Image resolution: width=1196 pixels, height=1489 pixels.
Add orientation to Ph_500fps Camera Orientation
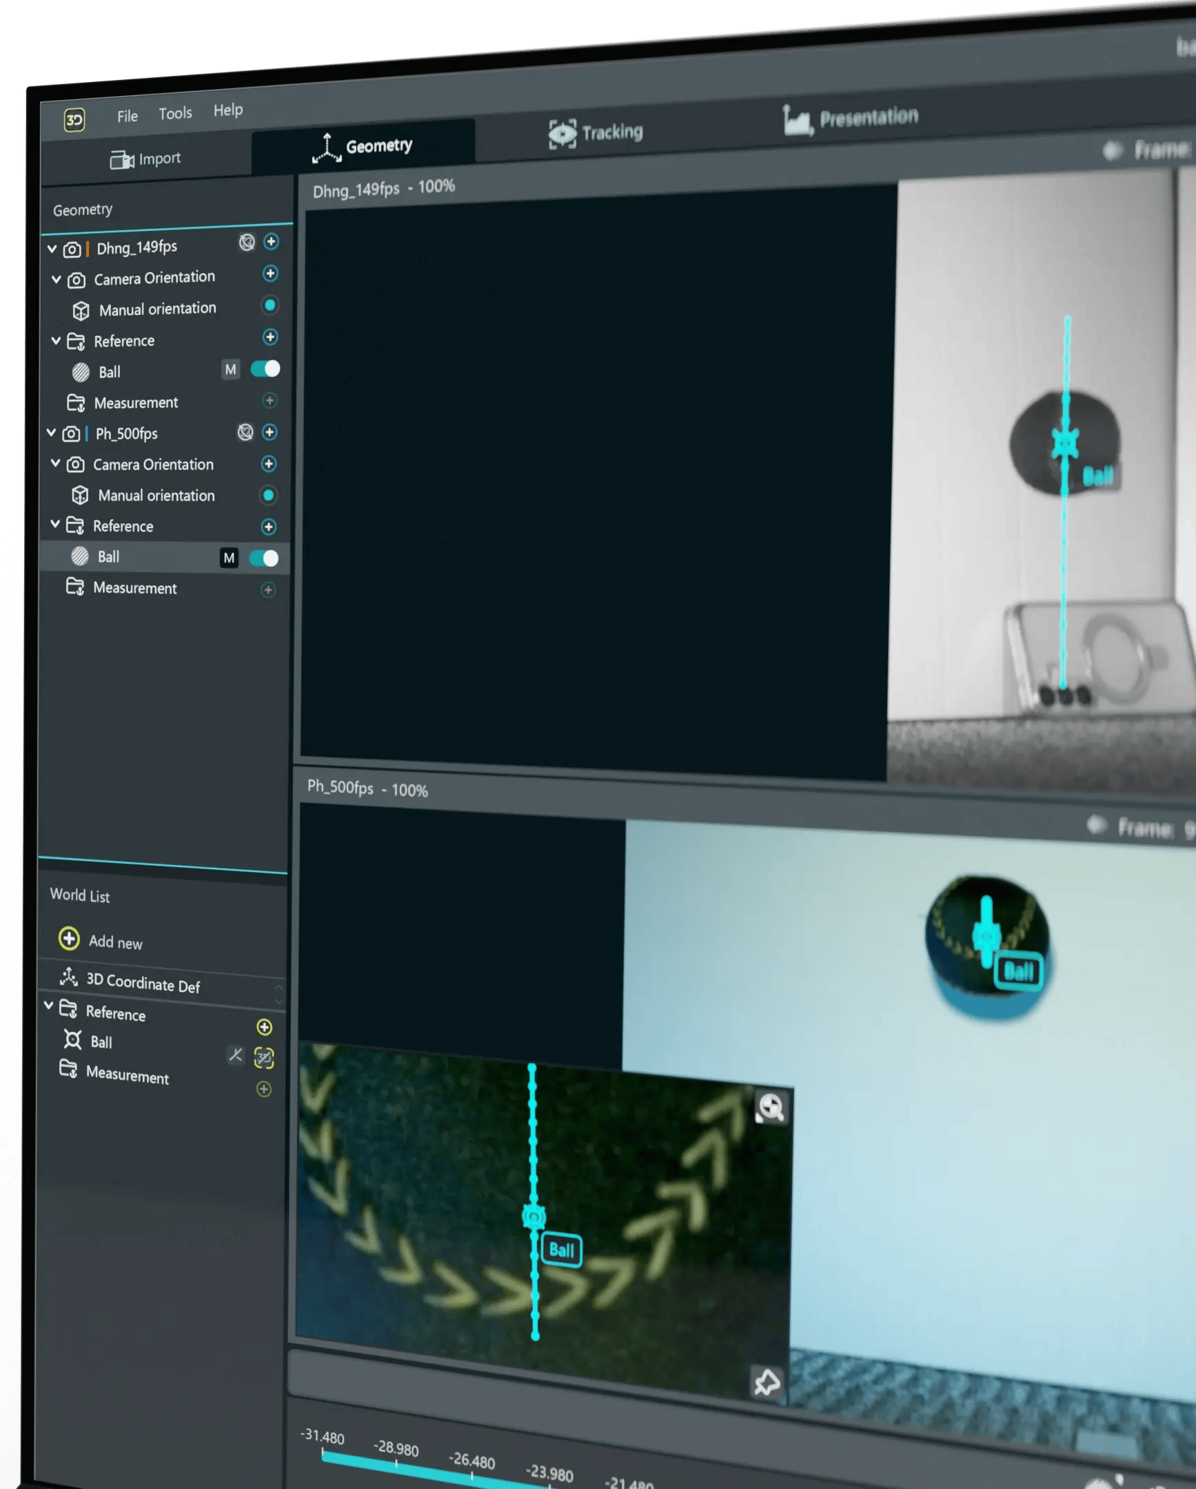click(270, 463)
